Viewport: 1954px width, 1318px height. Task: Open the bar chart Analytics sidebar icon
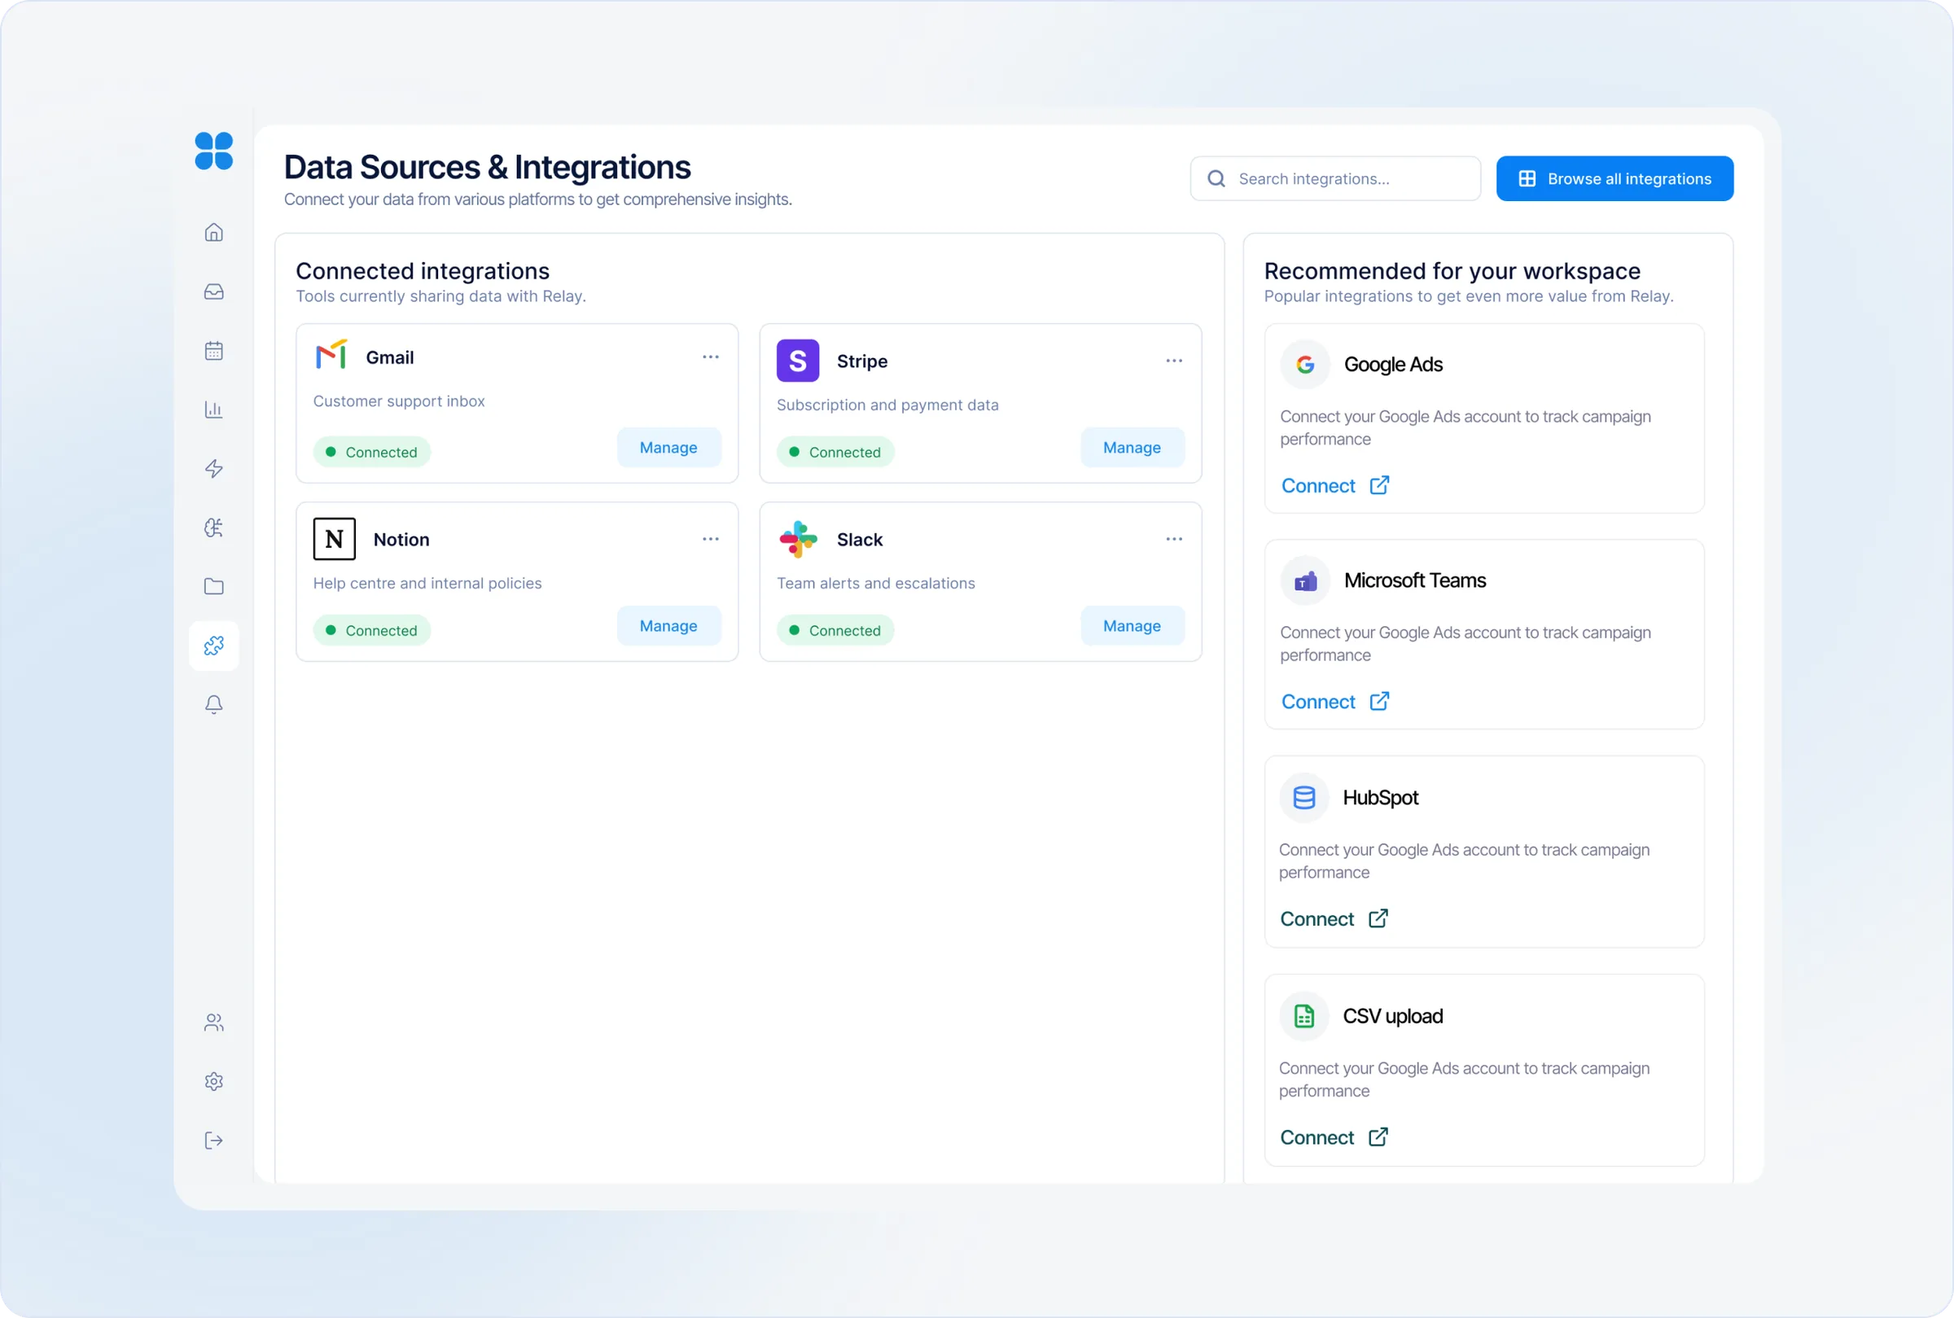click(213, 409)
